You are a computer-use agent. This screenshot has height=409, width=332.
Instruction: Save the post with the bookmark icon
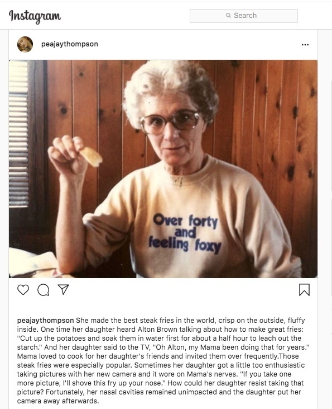pos(304,290)
